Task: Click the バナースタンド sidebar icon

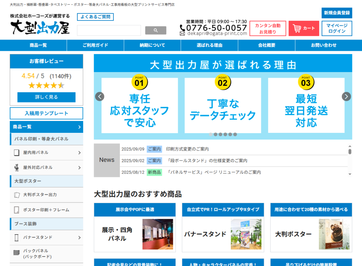Action: (16, 237)
